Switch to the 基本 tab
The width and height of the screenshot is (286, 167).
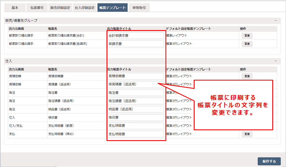click(x=15, y=8)
